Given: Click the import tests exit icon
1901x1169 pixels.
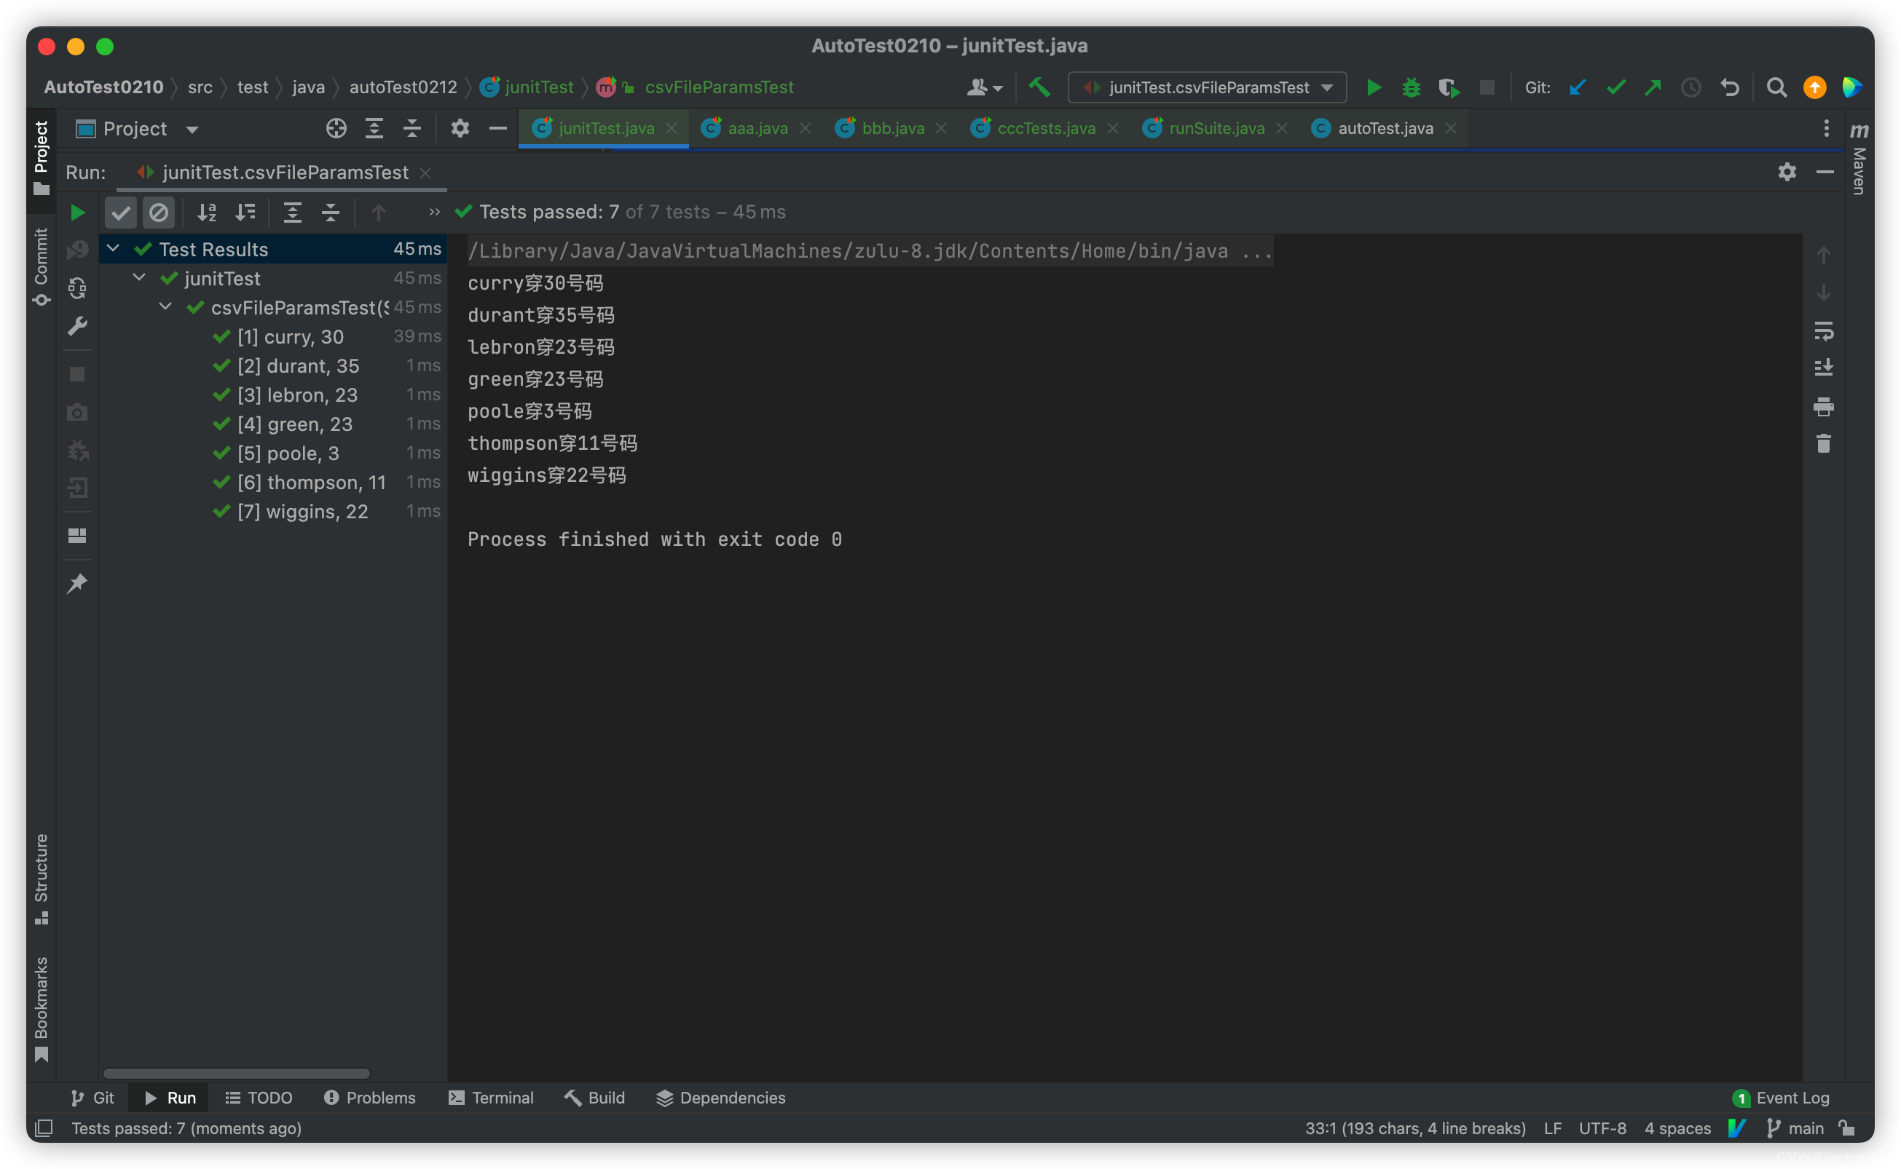Looking at the screenshot, I should tap(77, 488).
